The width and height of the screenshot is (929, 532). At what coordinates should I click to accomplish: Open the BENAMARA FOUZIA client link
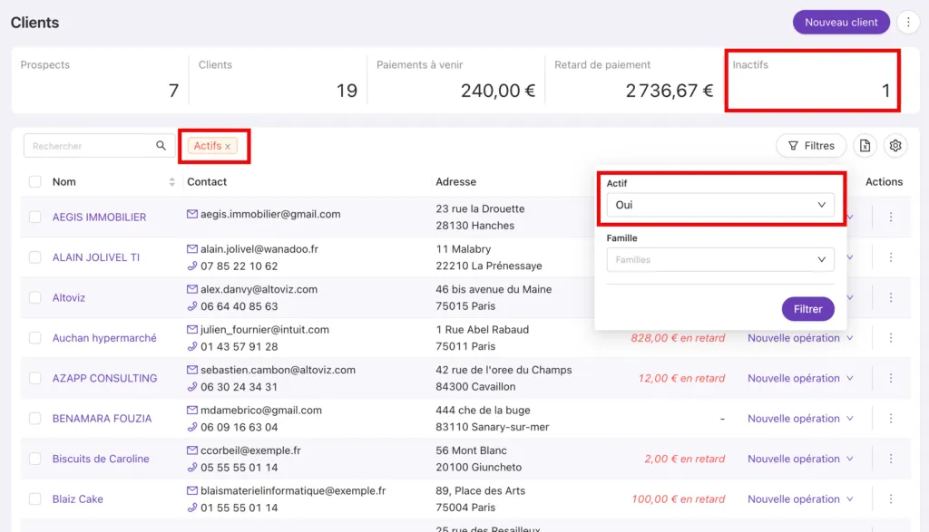pyautogui.click(x=102, y=419)
